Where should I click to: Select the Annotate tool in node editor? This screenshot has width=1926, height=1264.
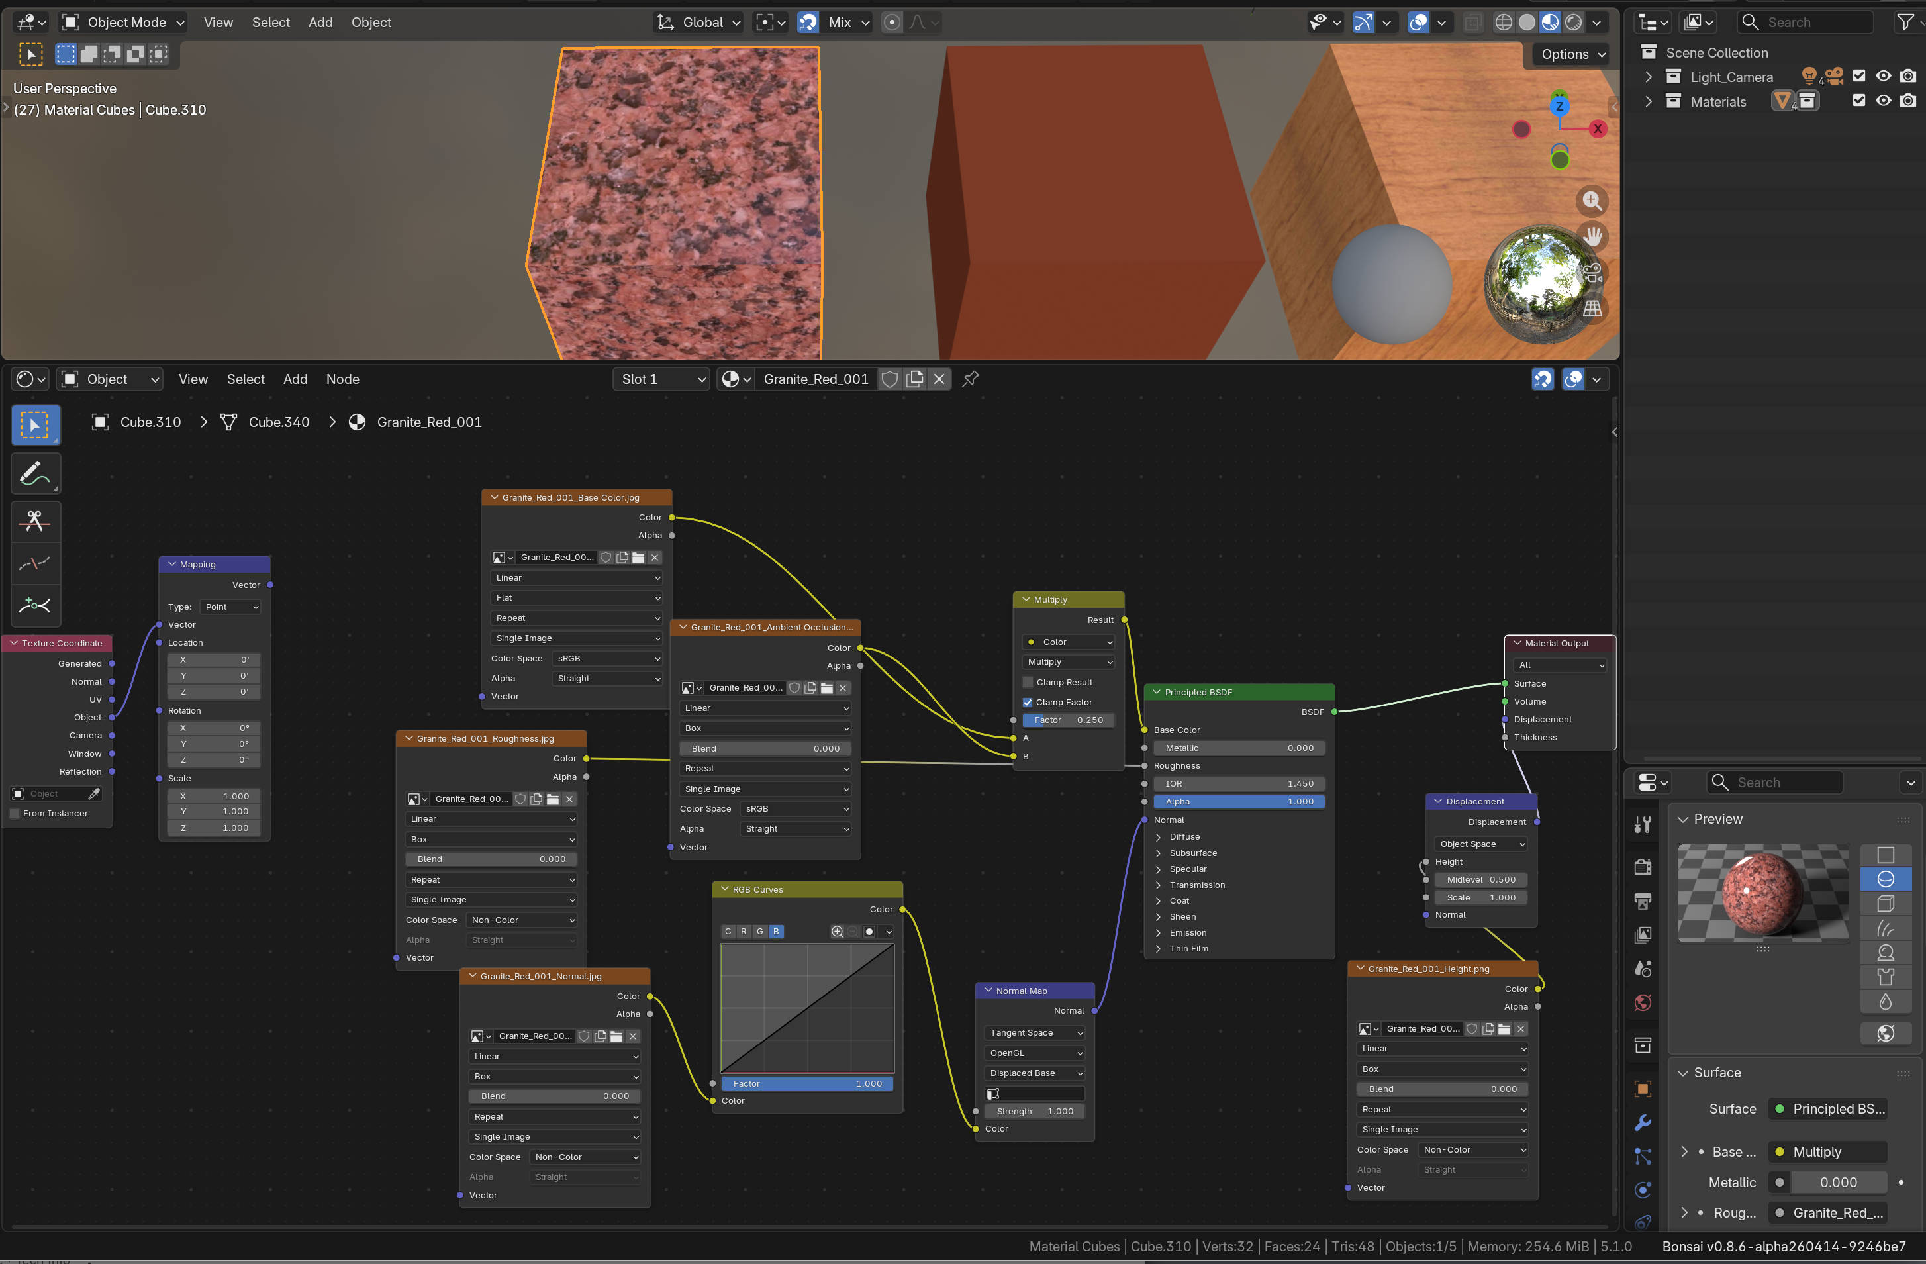pyautogui.click(x=35, y=473)
